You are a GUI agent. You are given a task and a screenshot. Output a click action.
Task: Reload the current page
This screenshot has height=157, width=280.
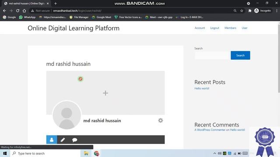coord(17,10)
